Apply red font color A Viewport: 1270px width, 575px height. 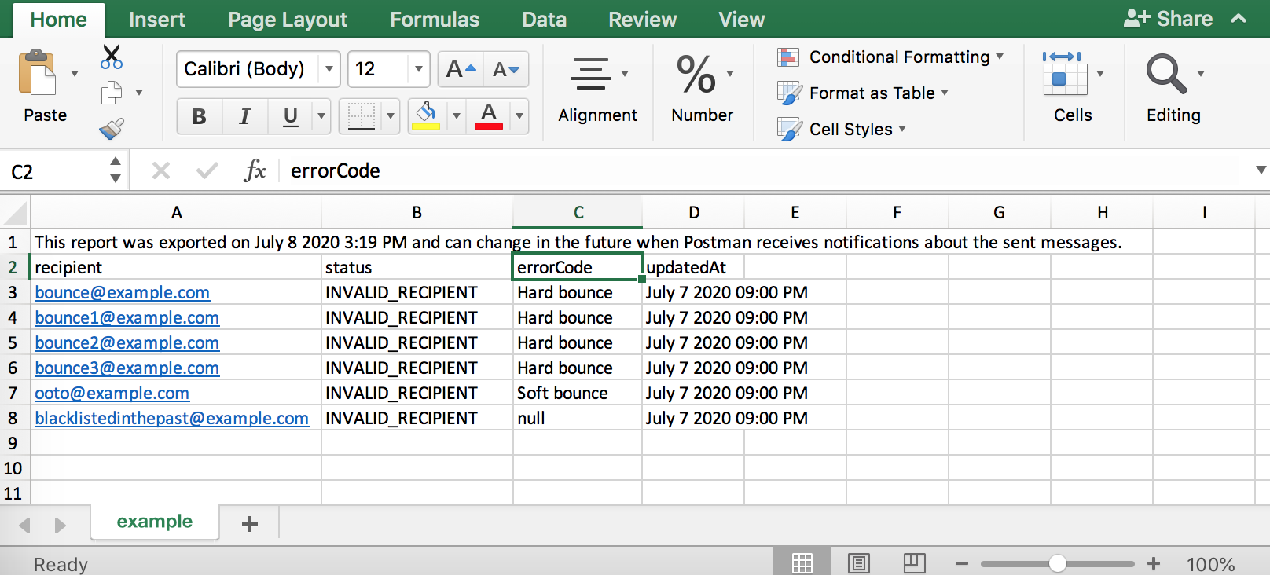click(x=489, y=116)
